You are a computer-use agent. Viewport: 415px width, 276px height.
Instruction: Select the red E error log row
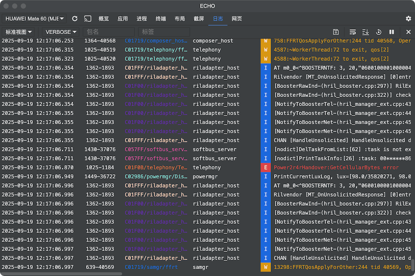[265, 167]
